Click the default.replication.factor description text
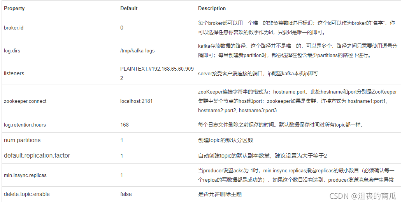The width and height of the screenshot is (402, 203). tap(262, 156)
